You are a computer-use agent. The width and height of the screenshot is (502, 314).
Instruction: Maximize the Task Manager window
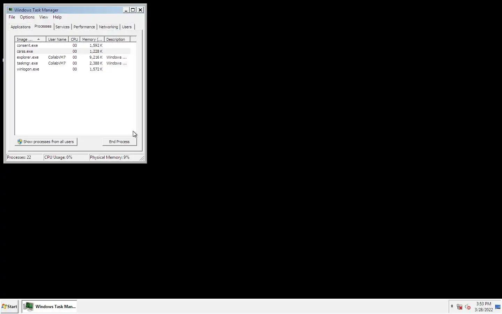click(133, 10)
